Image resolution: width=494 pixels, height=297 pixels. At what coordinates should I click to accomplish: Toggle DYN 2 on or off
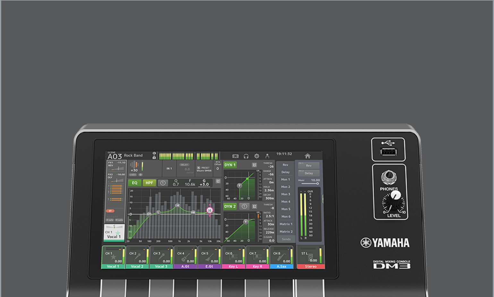(x=230, y=206)
